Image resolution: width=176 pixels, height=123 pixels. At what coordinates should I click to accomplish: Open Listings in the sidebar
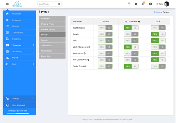[x=19, y=26]
